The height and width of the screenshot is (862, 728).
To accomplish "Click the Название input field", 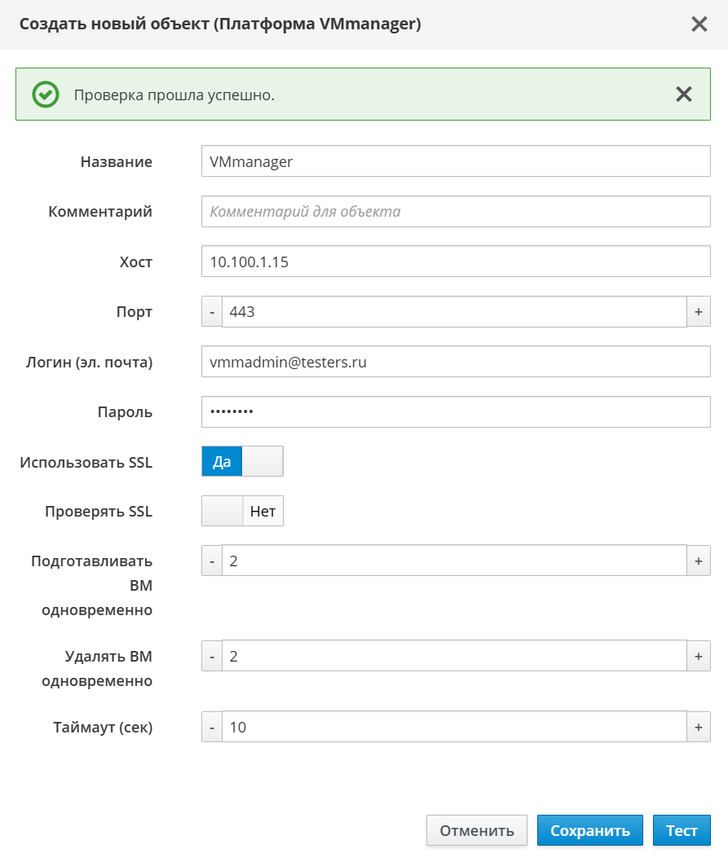I will point(456,161).
